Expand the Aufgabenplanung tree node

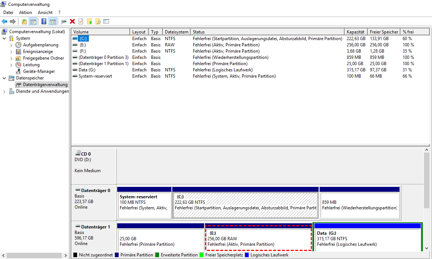click(11, 45)
